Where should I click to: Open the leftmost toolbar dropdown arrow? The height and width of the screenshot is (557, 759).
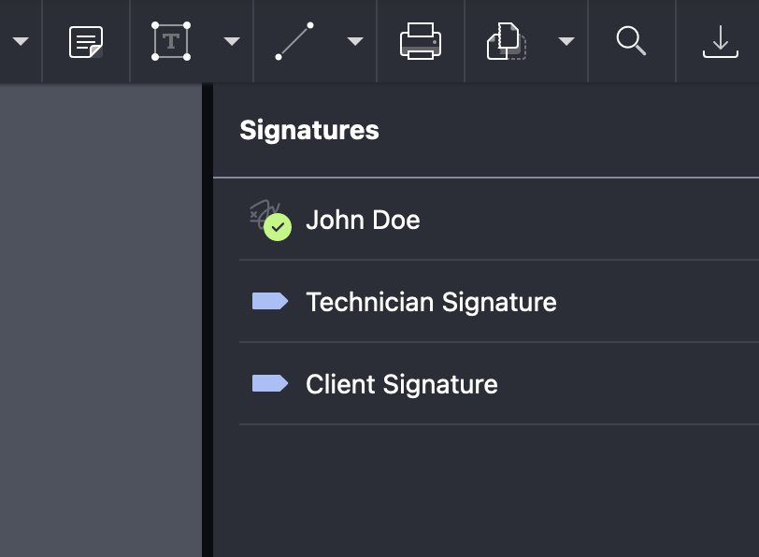(19, 41)
